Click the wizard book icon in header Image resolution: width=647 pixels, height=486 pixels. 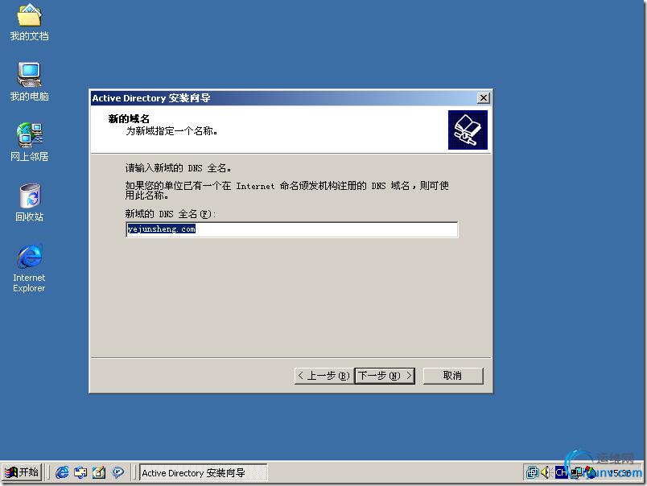(468, 130)
